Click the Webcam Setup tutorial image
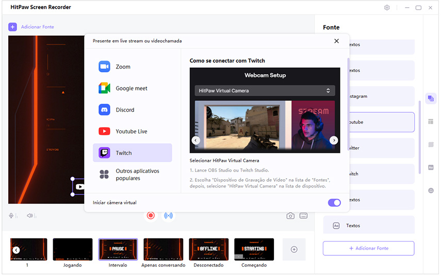The height and width of the screenshot is (276, 441). point(265,110)
